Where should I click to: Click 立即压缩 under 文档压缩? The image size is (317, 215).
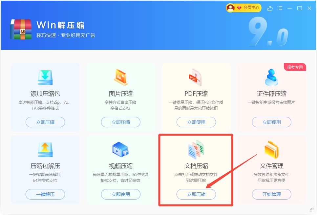tap(196, 194)
